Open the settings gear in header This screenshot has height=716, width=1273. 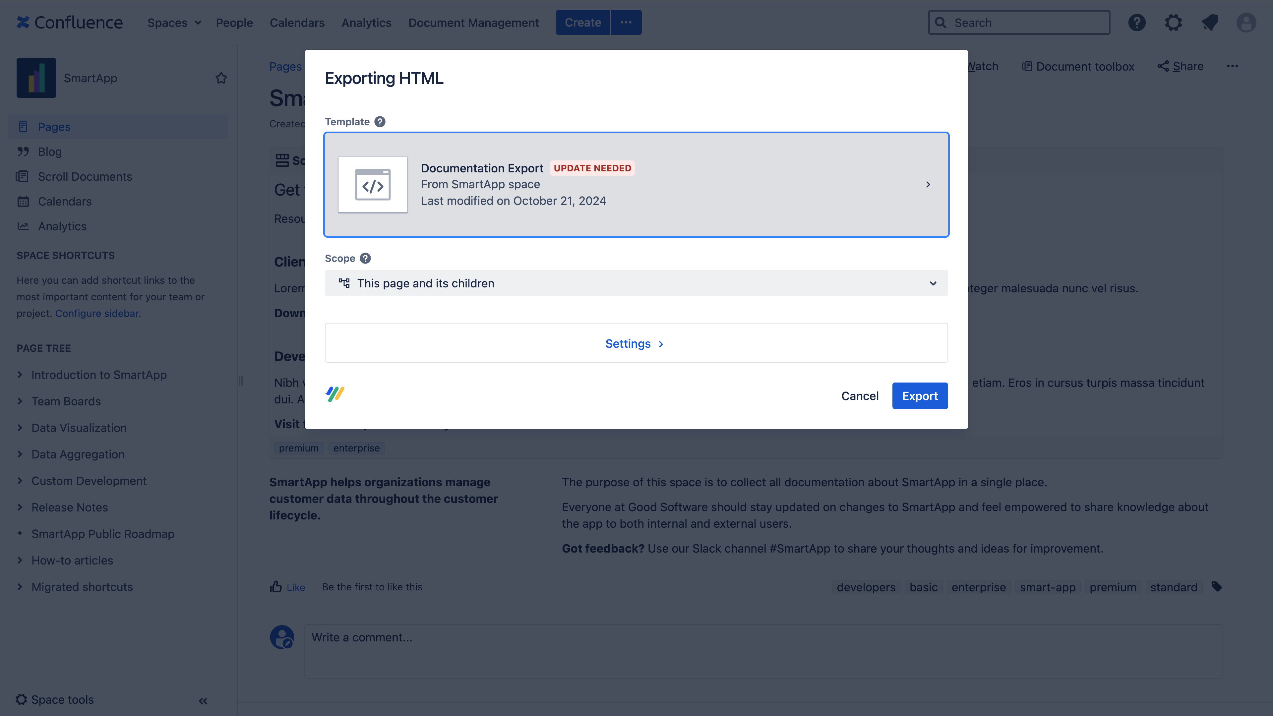tap(1173, 23)
